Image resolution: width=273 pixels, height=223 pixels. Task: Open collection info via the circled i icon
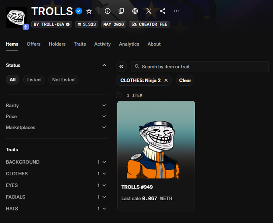pyautogui.click(x=108, y=11)
